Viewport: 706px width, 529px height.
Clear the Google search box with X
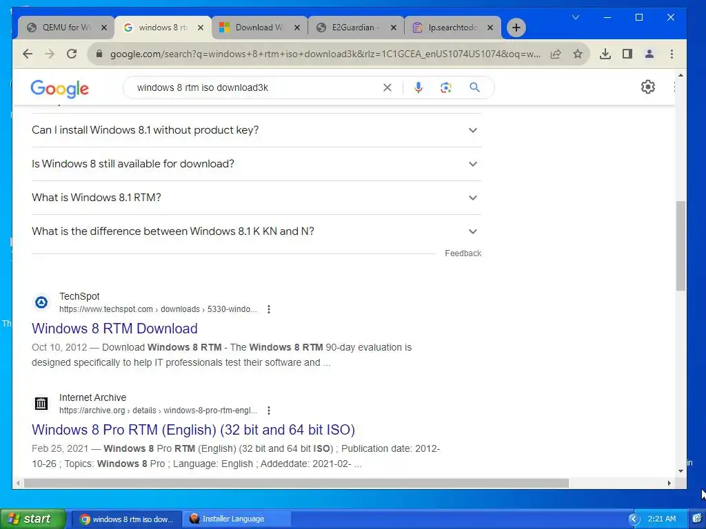click(x=387, y=87)
